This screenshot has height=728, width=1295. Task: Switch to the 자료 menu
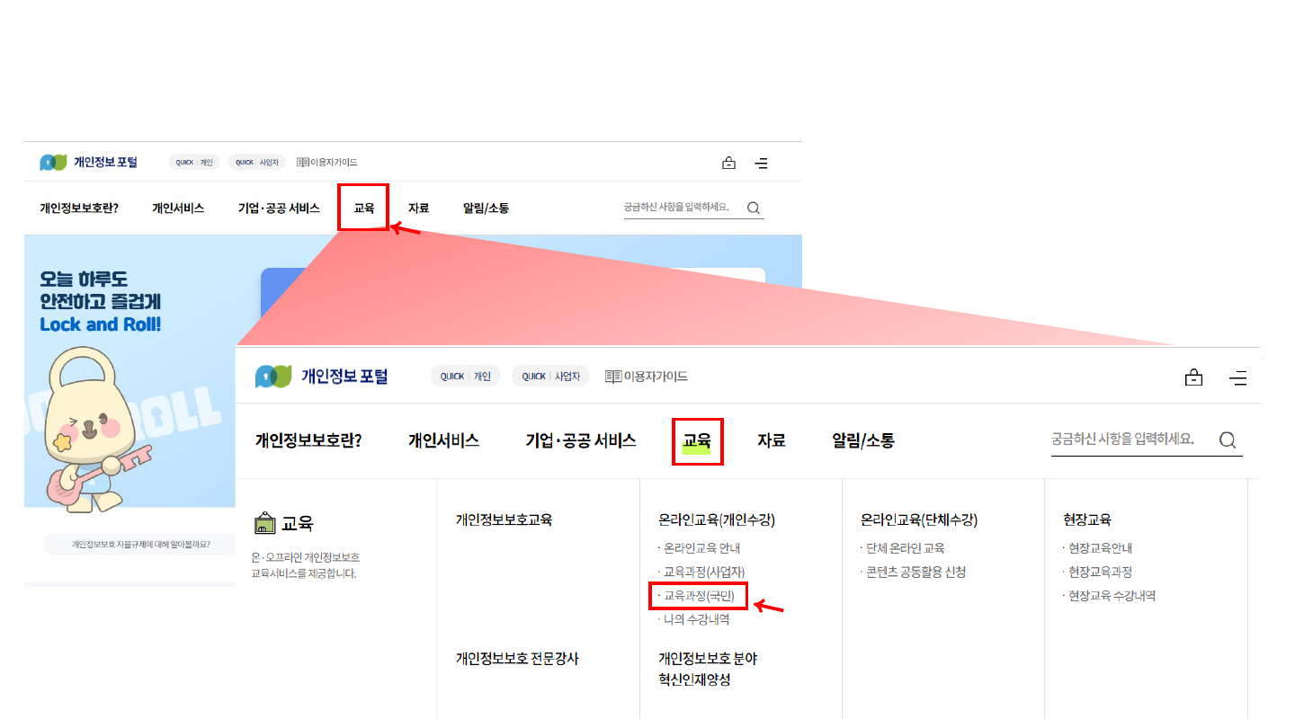(x=771, y=440)
